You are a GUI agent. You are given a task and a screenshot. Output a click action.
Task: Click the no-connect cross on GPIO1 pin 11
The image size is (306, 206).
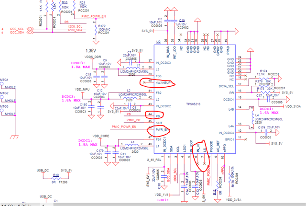[245, 139]
